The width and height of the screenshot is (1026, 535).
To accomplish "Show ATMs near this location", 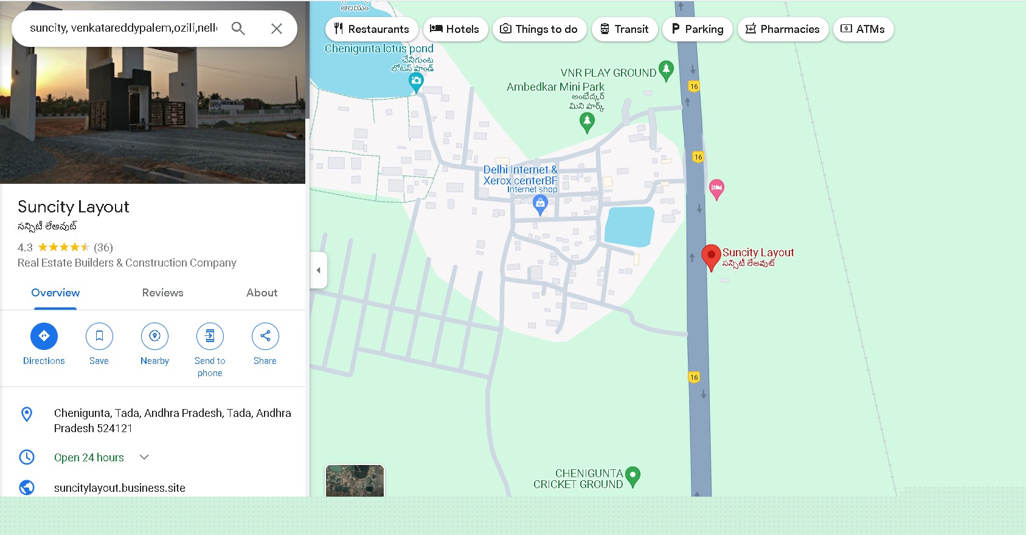I will click(863, 29).
